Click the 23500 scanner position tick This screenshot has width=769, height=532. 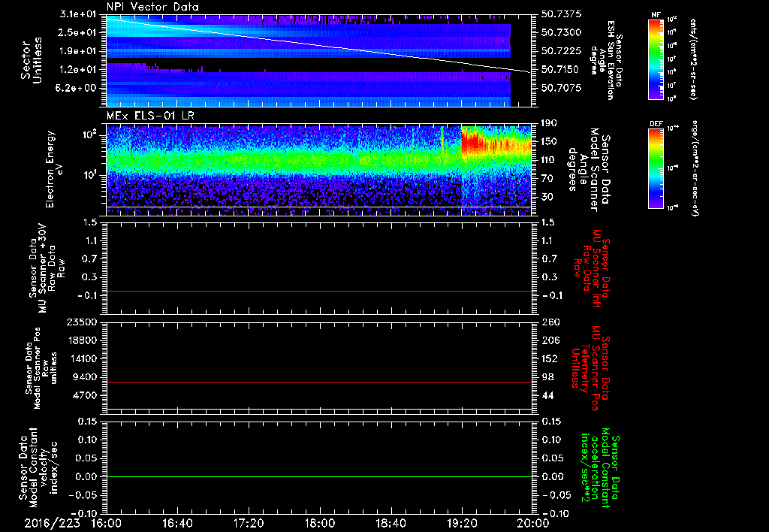tap(83, 322)
